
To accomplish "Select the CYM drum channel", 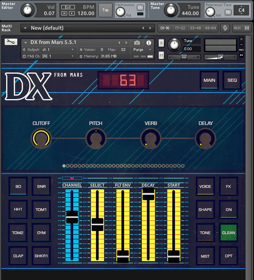I will (41, 233).
